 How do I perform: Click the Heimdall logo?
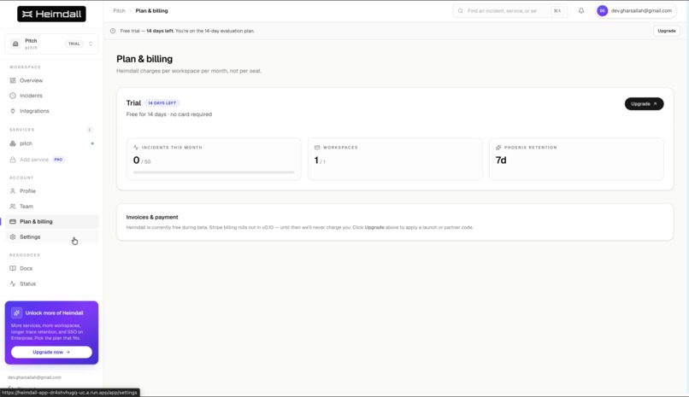[x=51, y=14]
